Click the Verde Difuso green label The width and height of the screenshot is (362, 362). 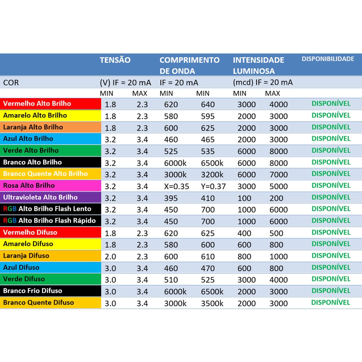24,279
